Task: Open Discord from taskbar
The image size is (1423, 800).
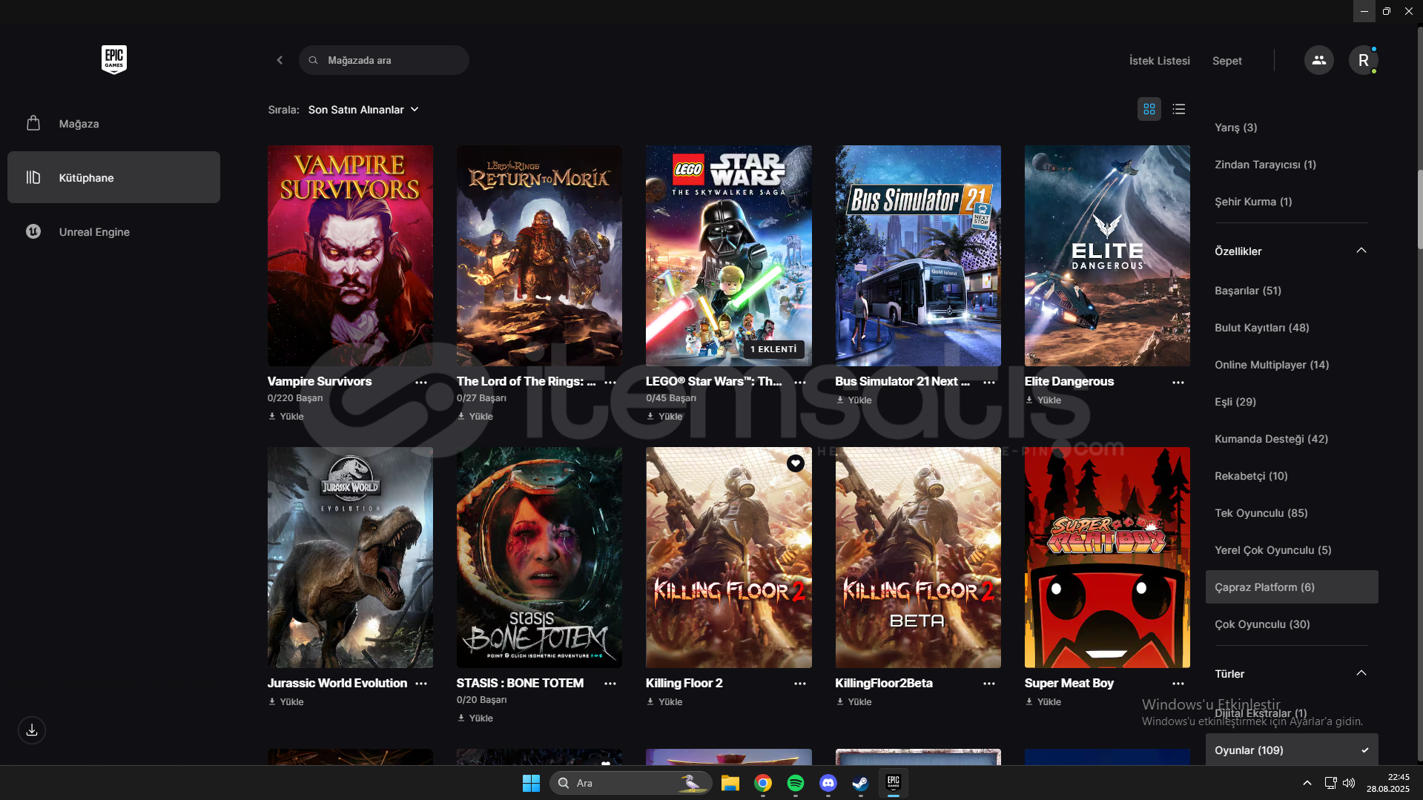Action: point(828,783)
